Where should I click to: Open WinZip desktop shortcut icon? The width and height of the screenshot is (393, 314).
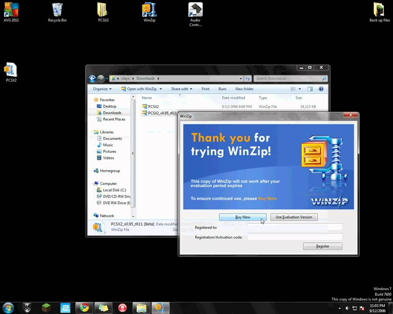tap(149, 10)
